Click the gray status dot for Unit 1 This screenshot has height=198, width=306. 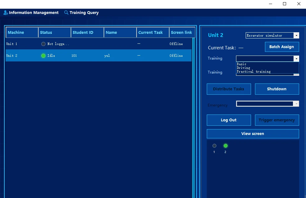[x=43, y=44]
